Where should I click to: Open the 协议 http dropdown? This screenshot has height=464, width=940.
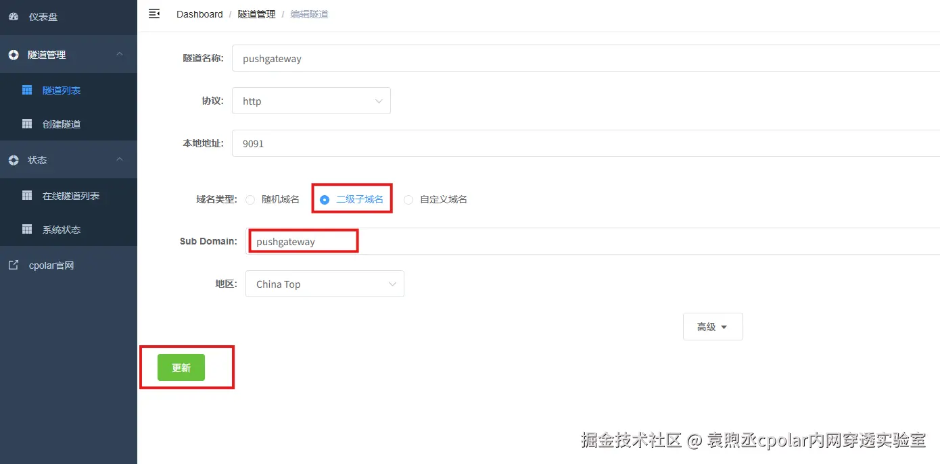311,101
